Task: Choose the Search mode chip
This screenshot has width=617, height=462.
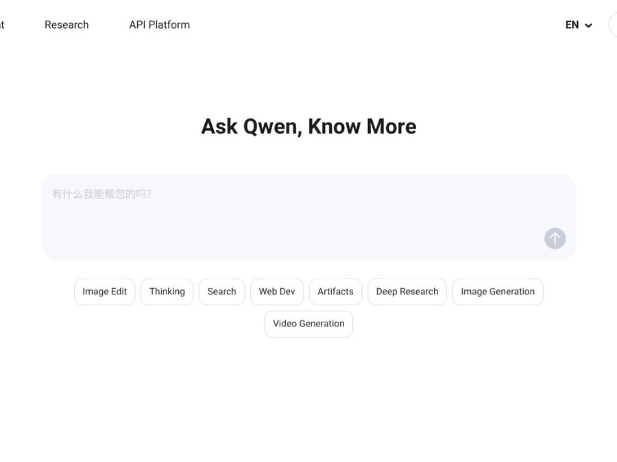Action: 222,292
